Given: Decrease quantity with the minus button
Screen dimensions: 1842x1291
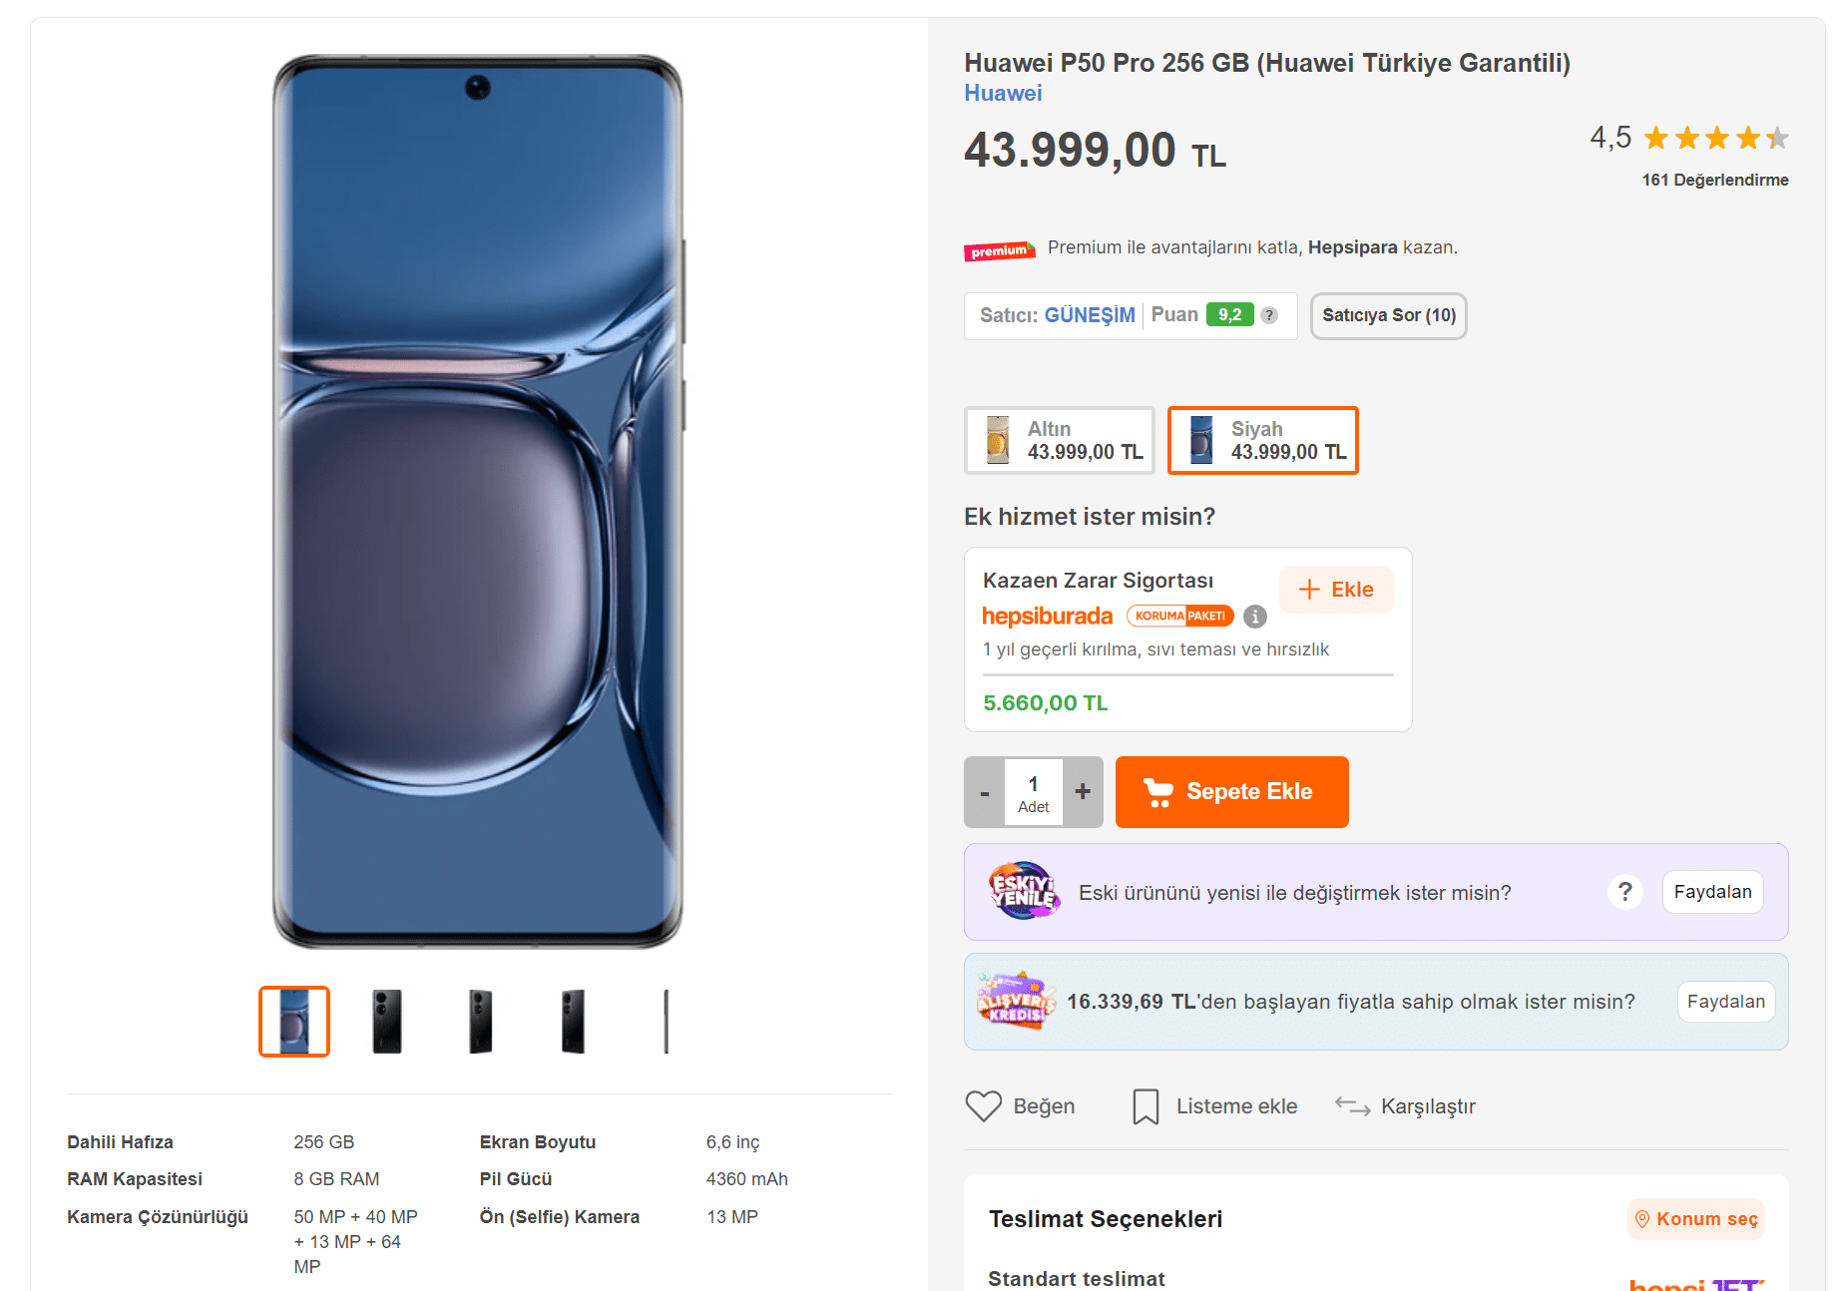Looking at the screenshot, I should click(985, 792).
